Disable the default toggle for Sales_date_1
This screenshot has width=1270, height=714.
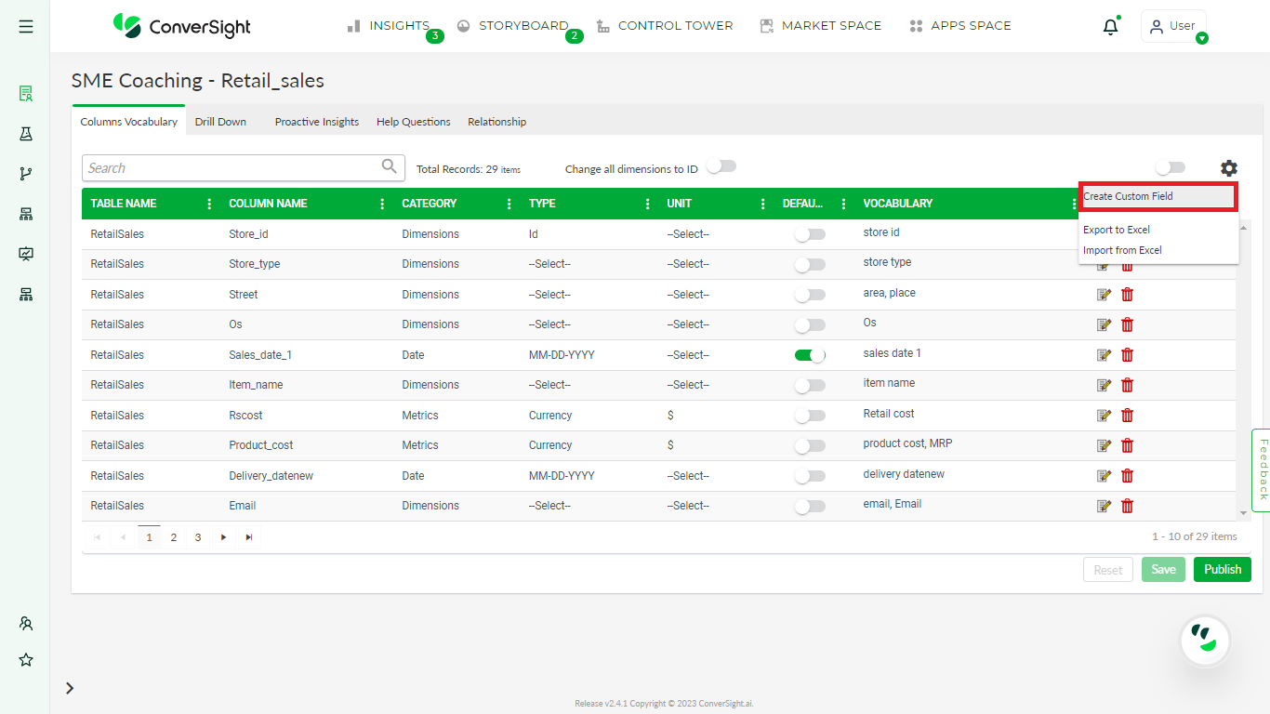(x=810, y=354)
